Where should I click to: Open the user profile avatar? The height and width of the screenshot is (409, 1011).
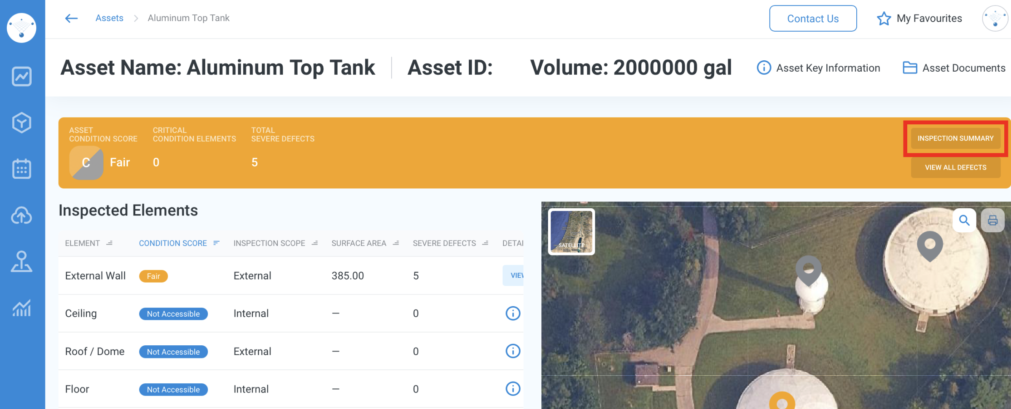tap(995, 19)
